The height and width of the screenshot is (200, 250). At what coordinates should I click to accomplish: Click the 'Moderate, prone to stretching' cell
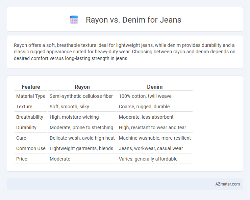(82, 127)
